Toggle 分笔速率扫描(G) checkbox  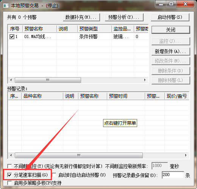tap(9, 175)
